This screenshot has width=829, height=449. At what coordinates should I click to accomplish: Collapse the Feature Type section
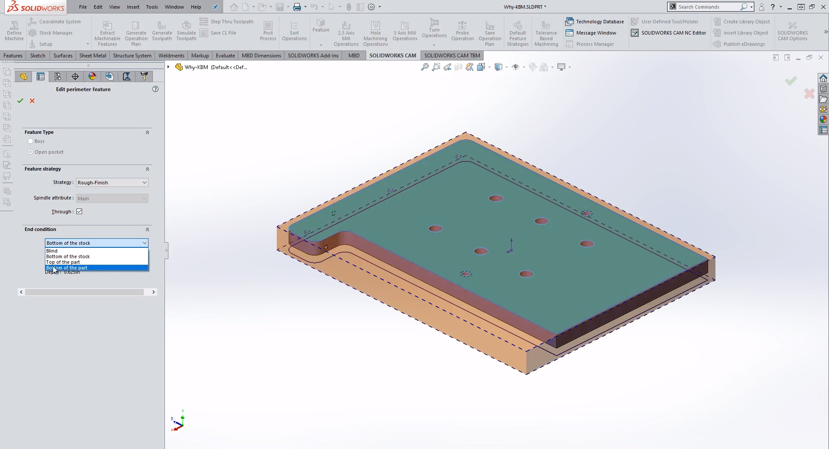point(147,132)
